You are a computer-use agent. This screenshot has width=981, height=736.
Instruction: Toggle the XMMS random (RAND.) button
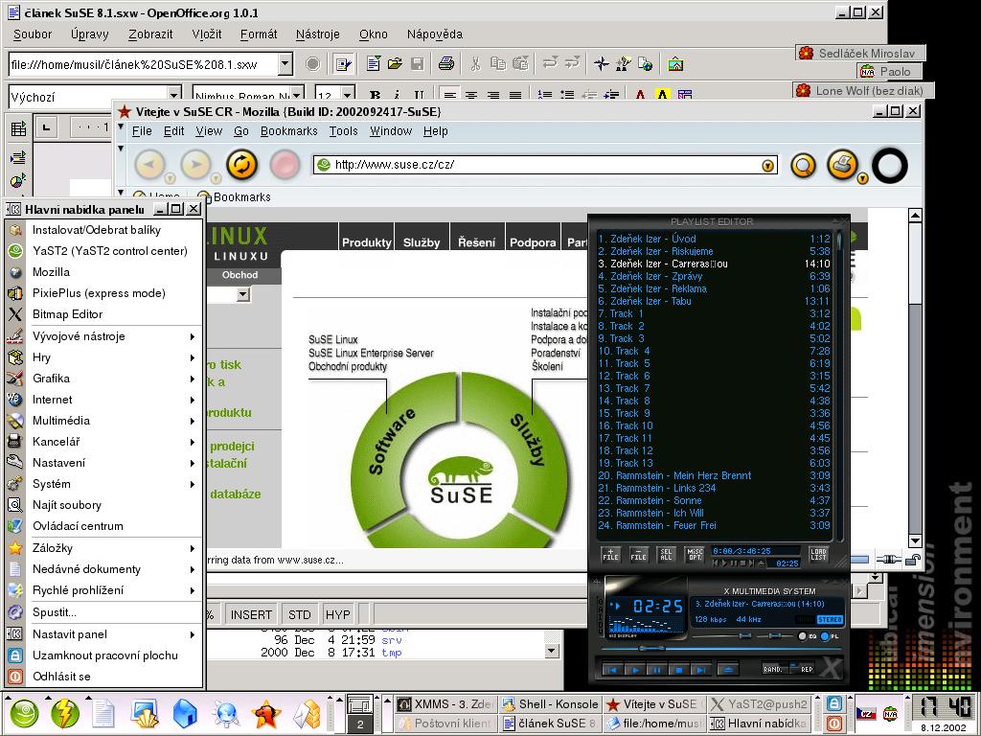pos(773,669)
